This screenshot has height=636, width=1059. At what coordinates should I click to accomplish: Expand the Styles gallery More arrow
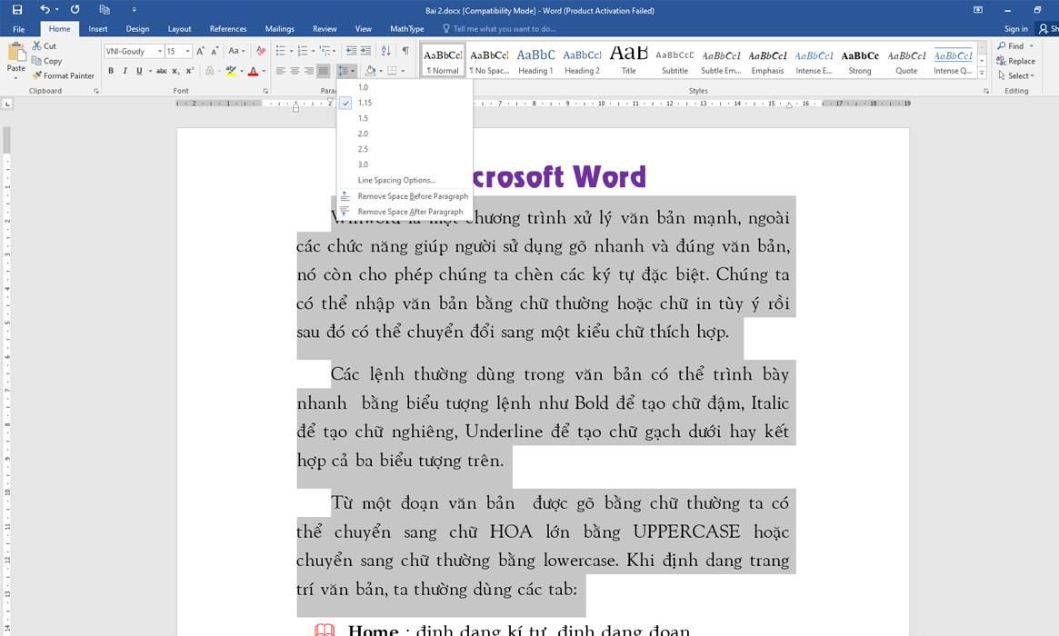tap(982, 72)
